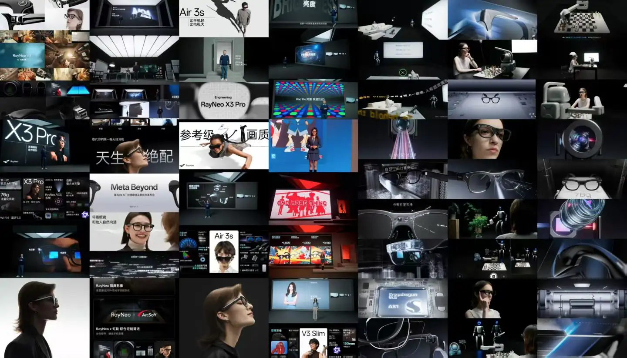Screen dimensions: 627x358
Task: Open the iPad Pro 同款 双层OLED dotted slide
Action: (313, 100)
